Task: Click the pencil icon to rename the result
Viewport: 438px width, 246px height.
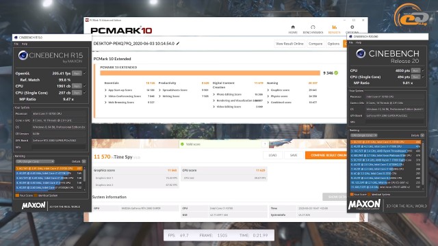Action: pos(178,44)
